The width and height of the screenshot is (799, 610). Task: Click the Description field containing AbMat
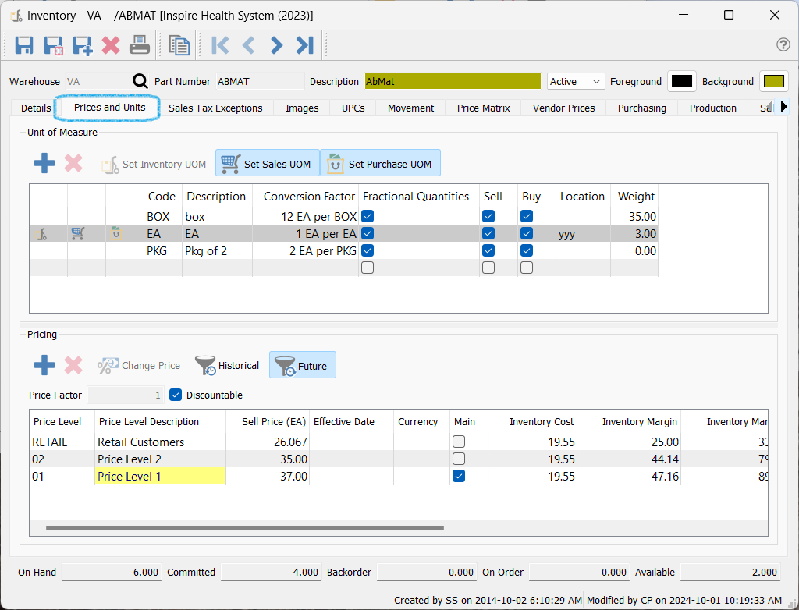(453, 81)
